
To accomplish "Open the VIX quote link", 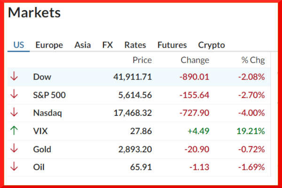I will tap(40, 131).
